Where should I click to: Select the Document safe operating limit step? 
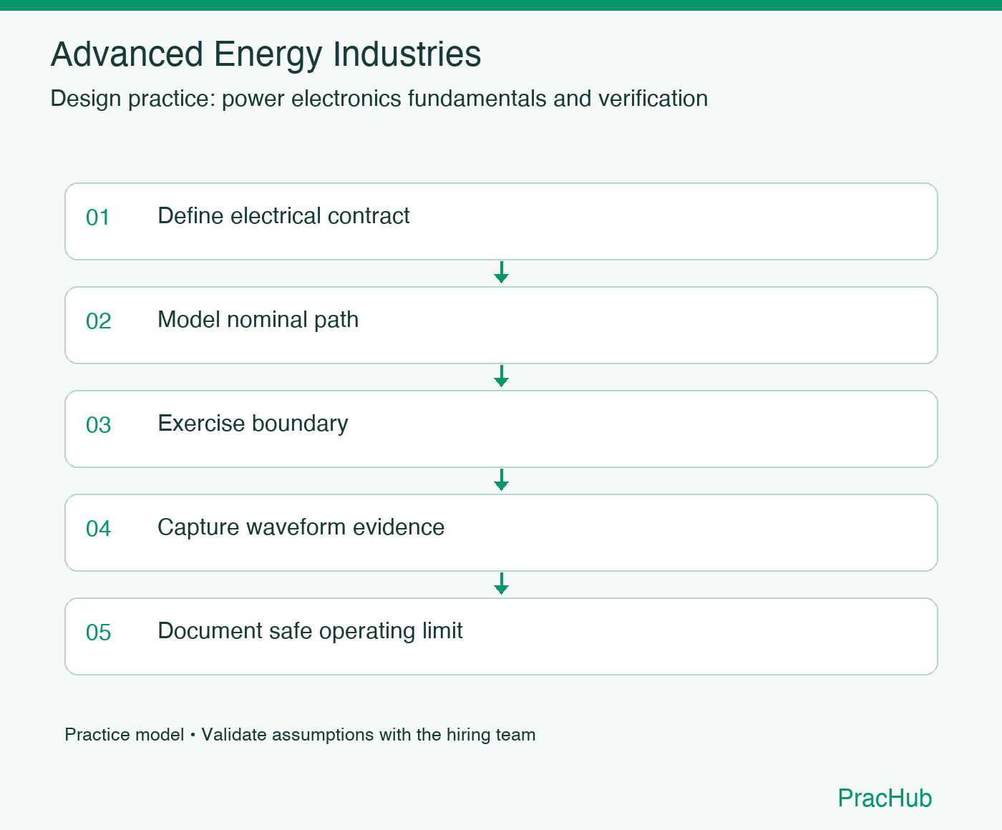501,636
